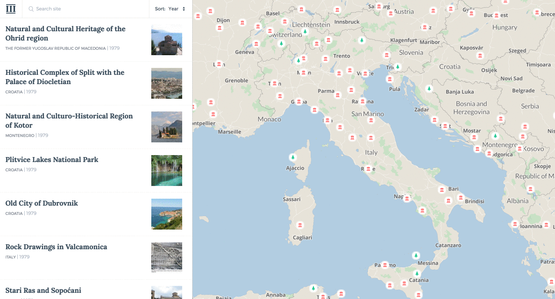Click the search magnifier icon
Image resolution: width=555 pixels, height=299 pixels.
31,9
